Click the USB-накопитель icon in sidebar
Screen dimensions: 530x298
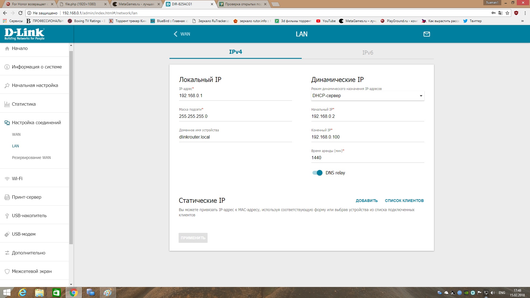7,216
